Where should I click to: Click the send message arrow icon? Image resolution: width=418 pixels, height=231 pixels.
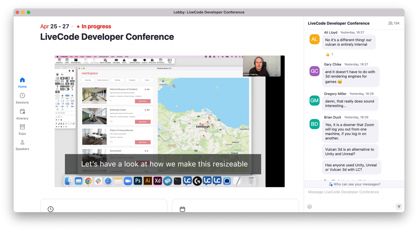pyautogui.click(x=398, y=206)
